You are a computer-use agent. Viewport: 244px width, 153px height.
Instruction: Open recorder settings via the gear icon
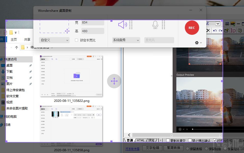(x=197, y=43)
